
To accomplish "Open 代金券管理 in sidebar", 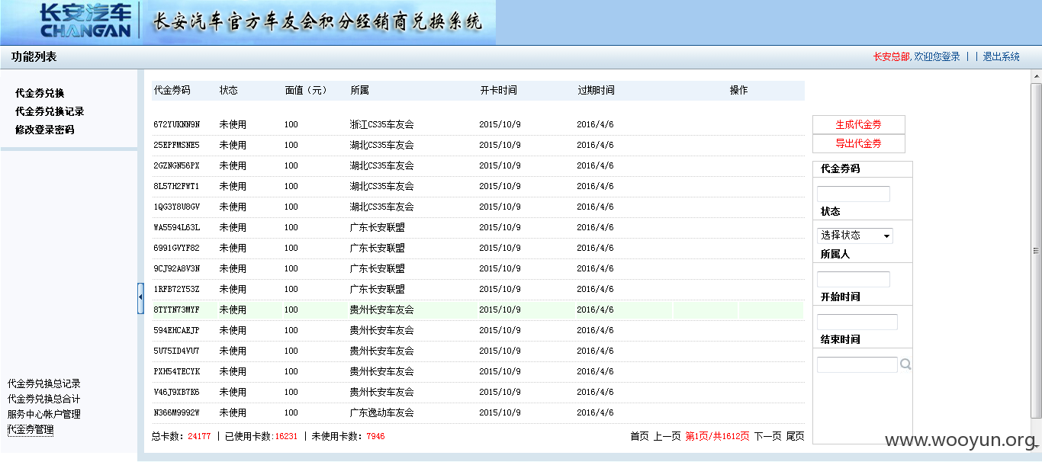I will pos(31,429).
